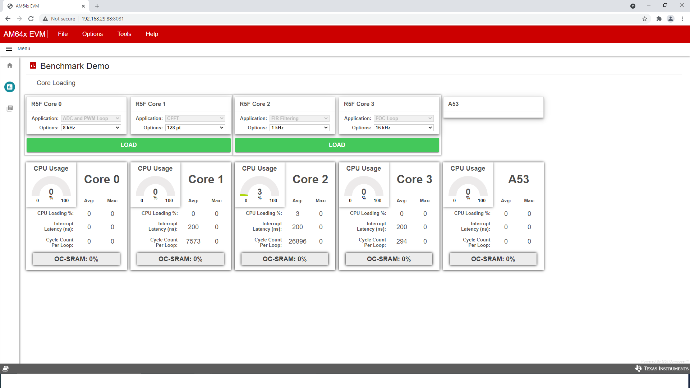Click the Home icon in the sidebar
The height and width of the screenshot is (388, 690).
point(9,65)
